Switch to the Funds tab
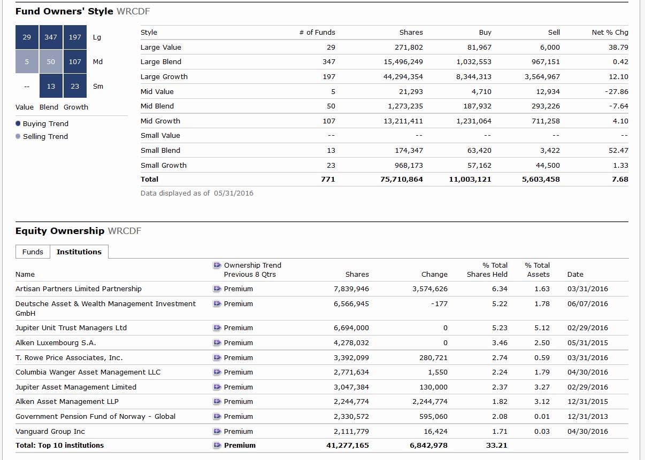The height and width of the screenshot is (460, 645). click(x=33, y=252)
